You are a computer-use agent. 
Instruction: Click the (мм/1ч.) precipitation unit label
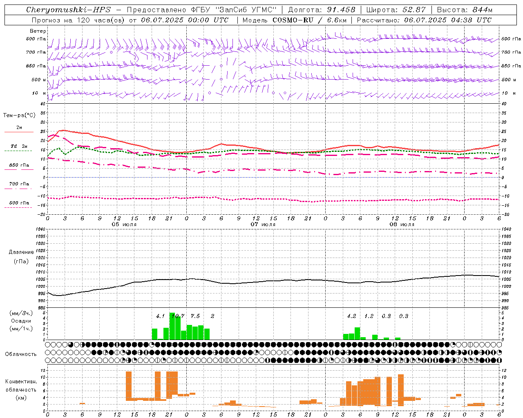21,329
